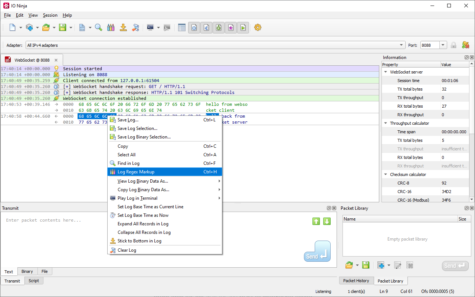Click the blue Send button in Transmit
The width and height of the screenshot is (475, 297).
pos(317,251)
